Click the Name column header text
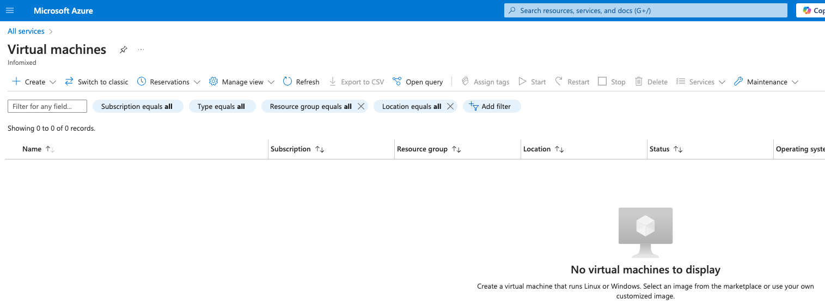 click(x=32, y=149)
